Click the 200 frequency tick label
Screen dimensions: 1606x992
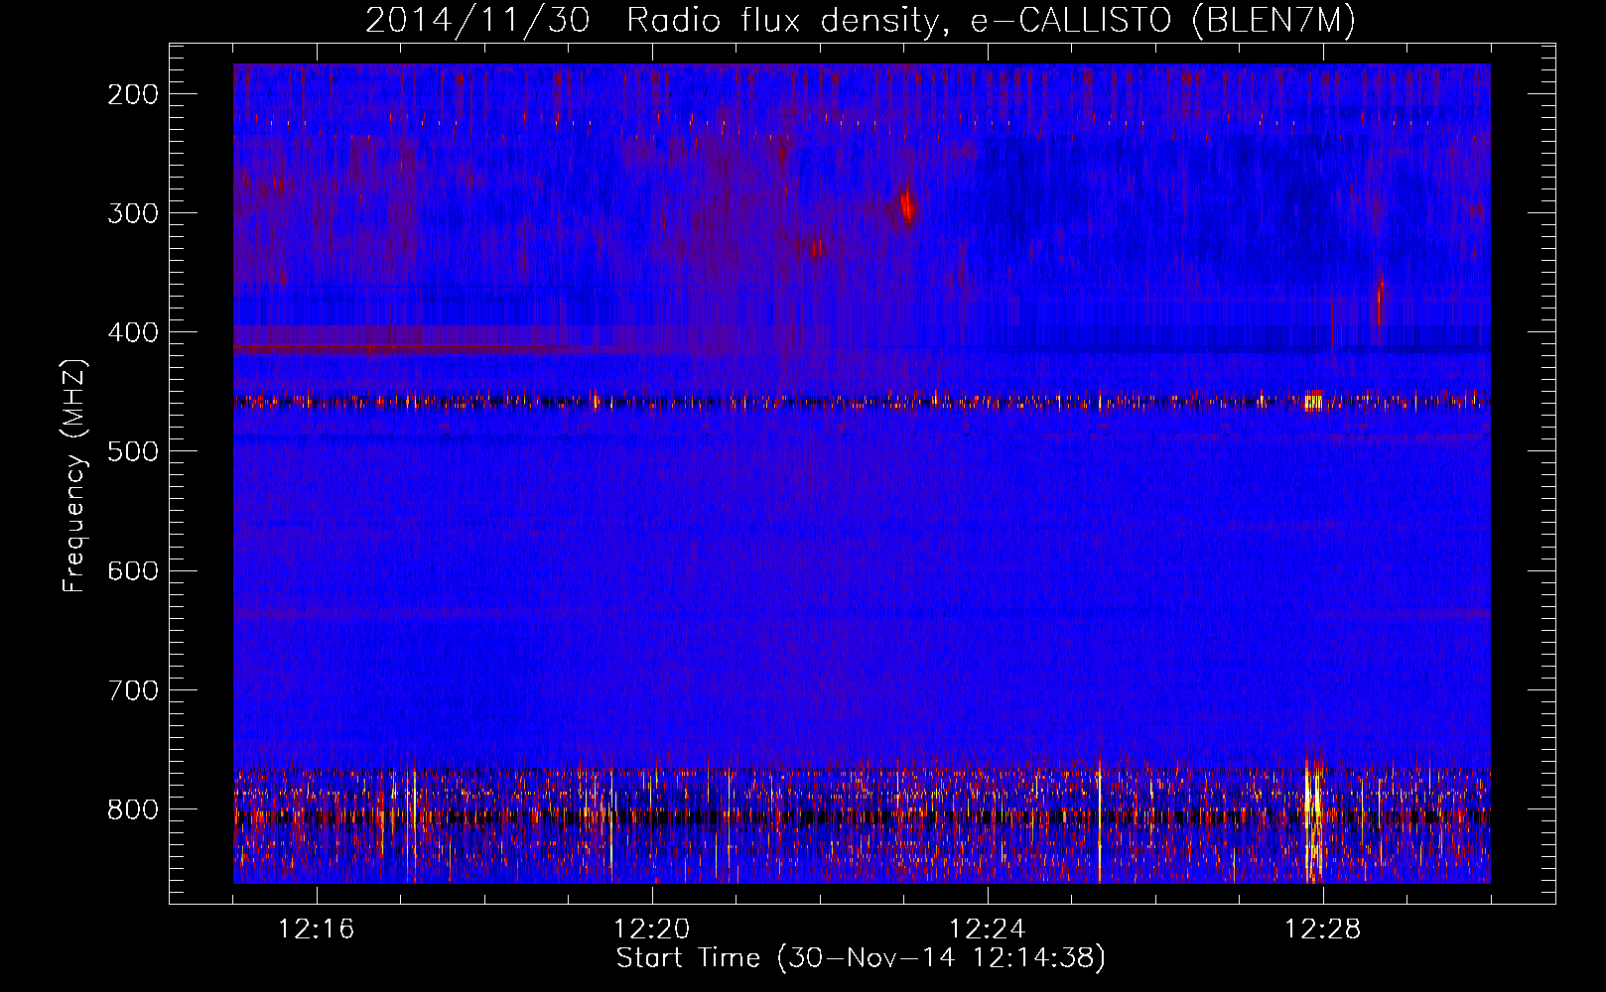133,94
